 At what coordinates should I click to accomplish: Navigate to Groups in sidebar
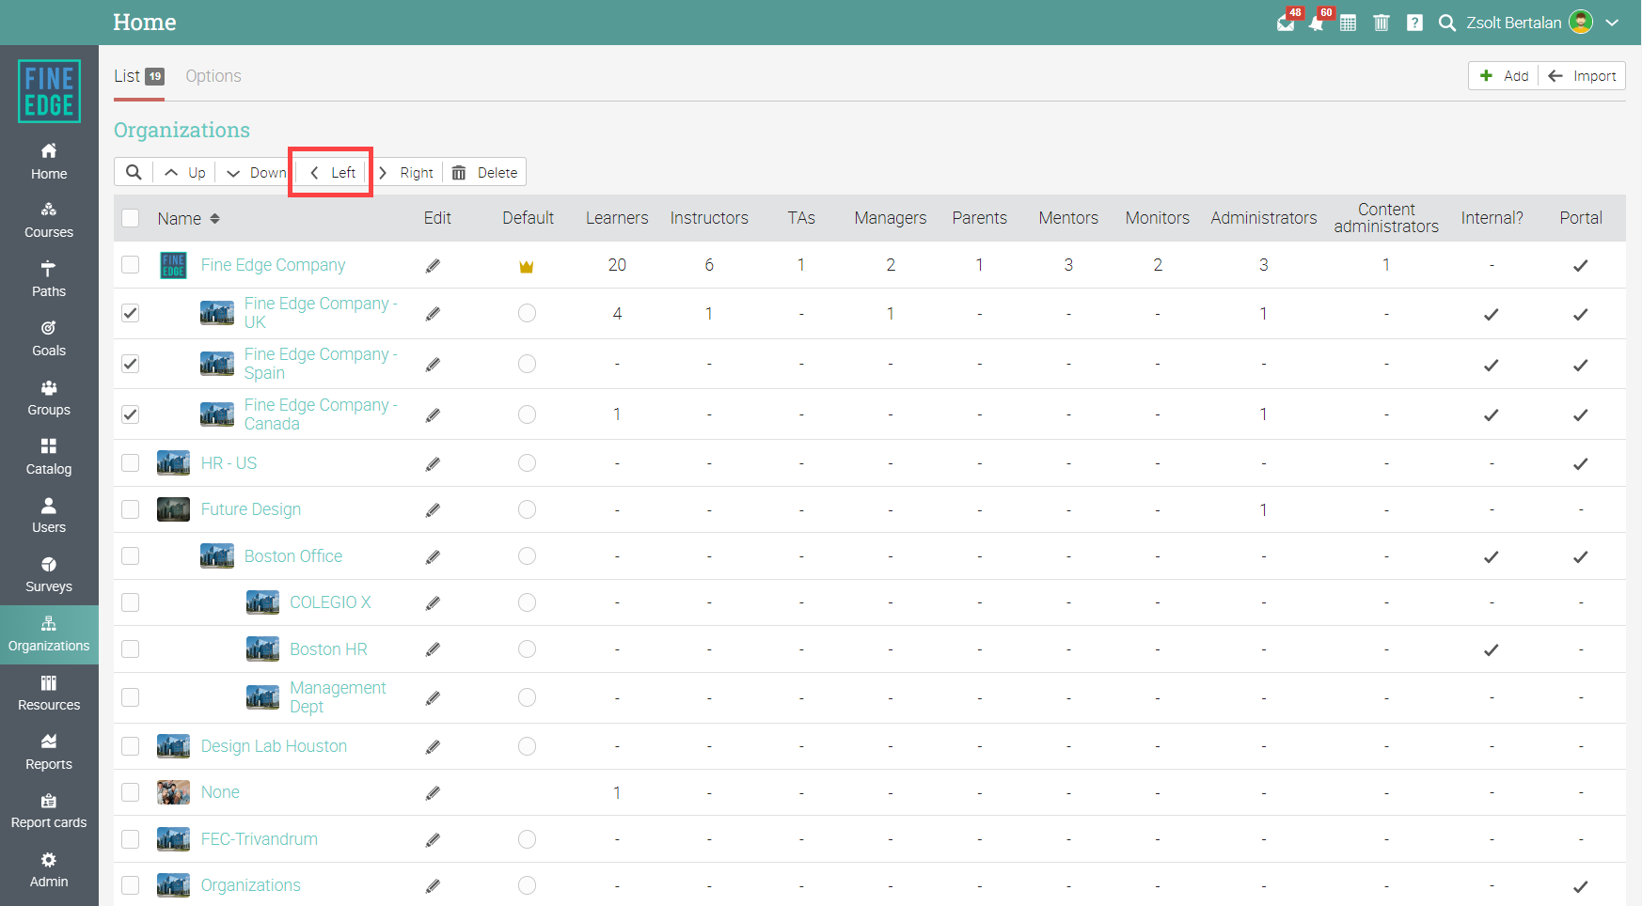point(49,398)
